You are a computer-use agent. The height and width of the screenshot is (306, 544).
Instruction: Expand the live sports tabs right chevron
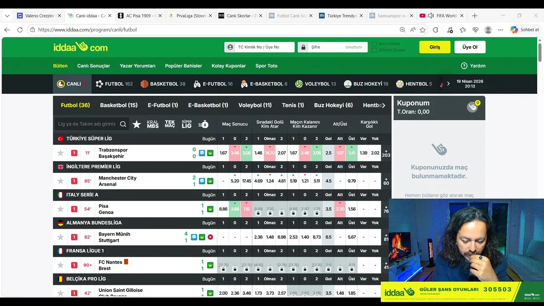click(383, 105)
